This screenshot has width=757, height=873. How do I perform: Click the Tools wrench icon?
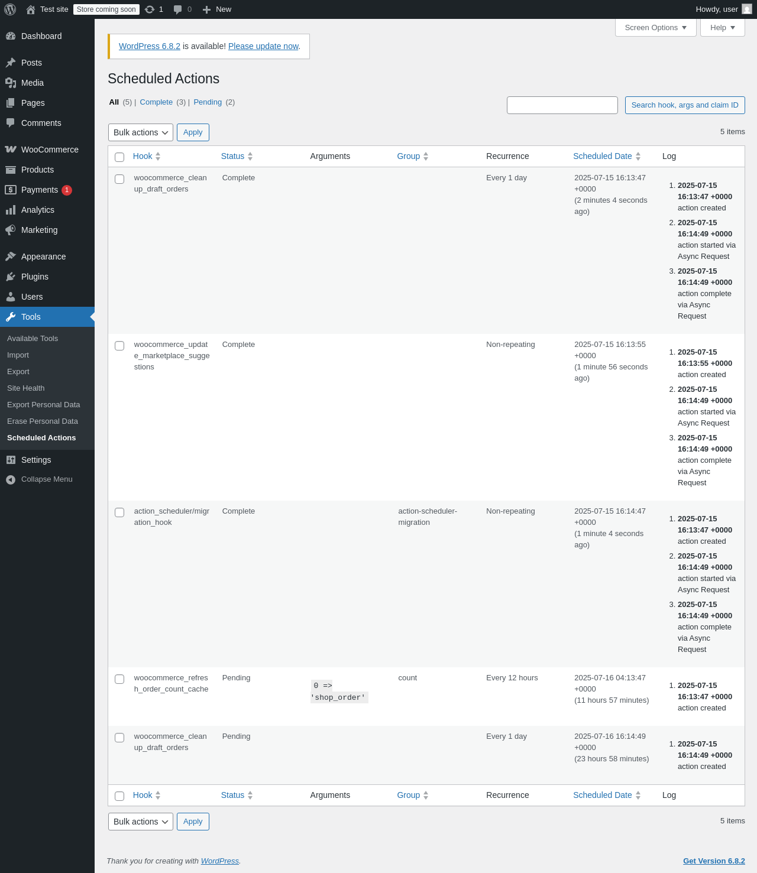coord(11,317)
